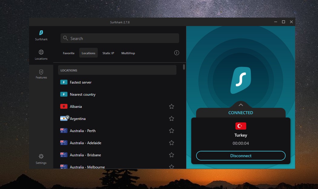318x189 pixels.
Task: Star the Australia - Adelaide location
Action: click(x=172, y=143)
